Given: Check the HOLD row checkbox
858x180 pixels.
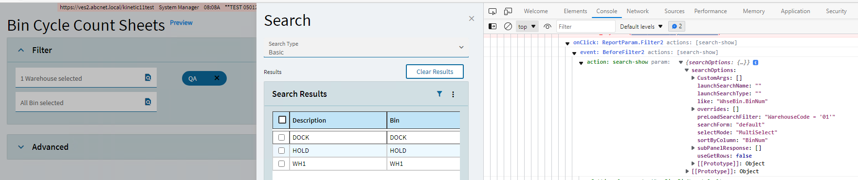Looking at the screenshot, I should tap(281, 150).
